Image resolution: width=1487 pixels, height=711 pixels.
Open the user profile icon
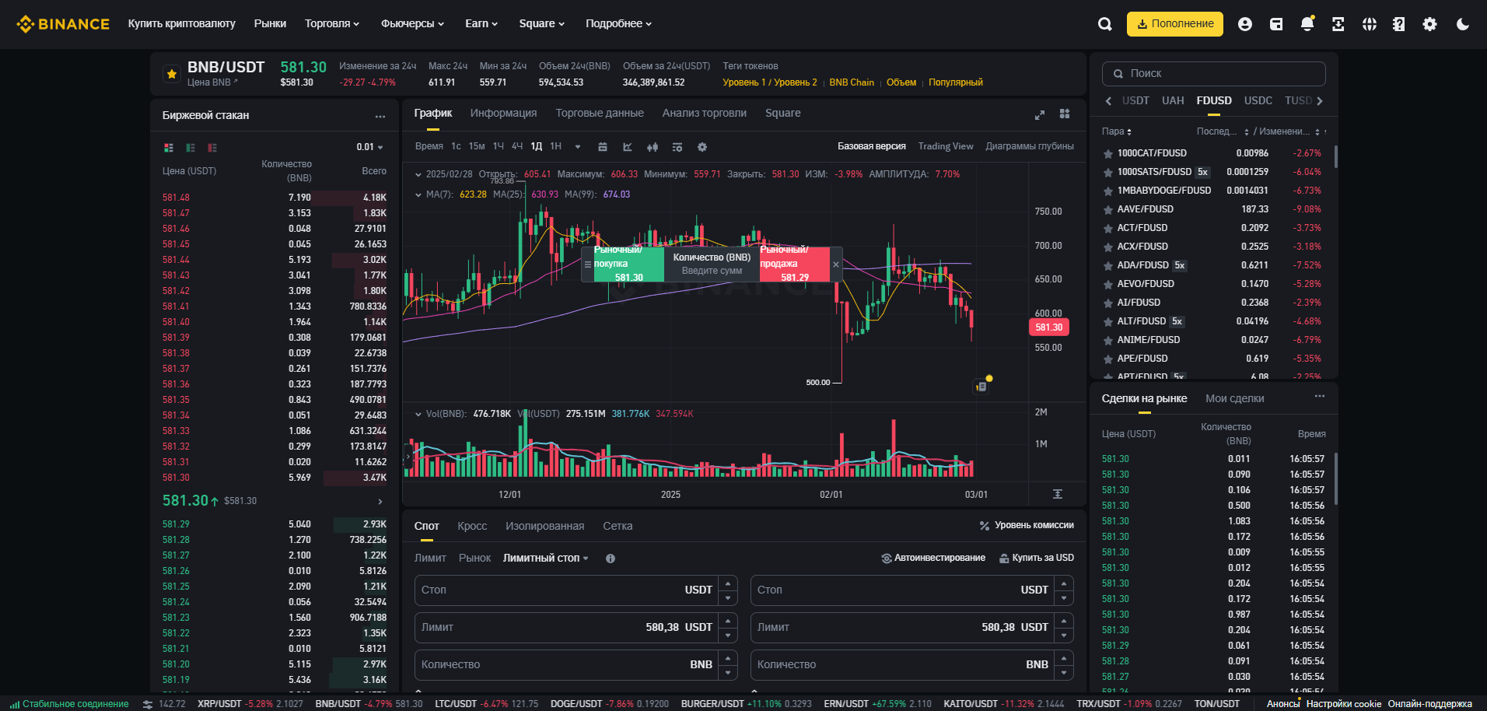coord(1244,24)
